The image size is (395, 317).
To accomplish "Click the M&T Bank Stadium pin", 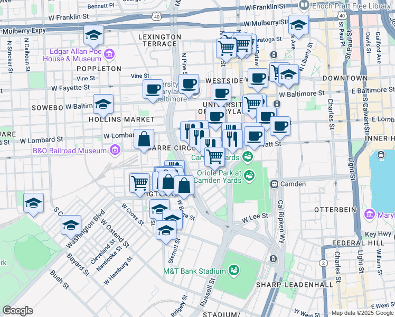I will (233, 271).
